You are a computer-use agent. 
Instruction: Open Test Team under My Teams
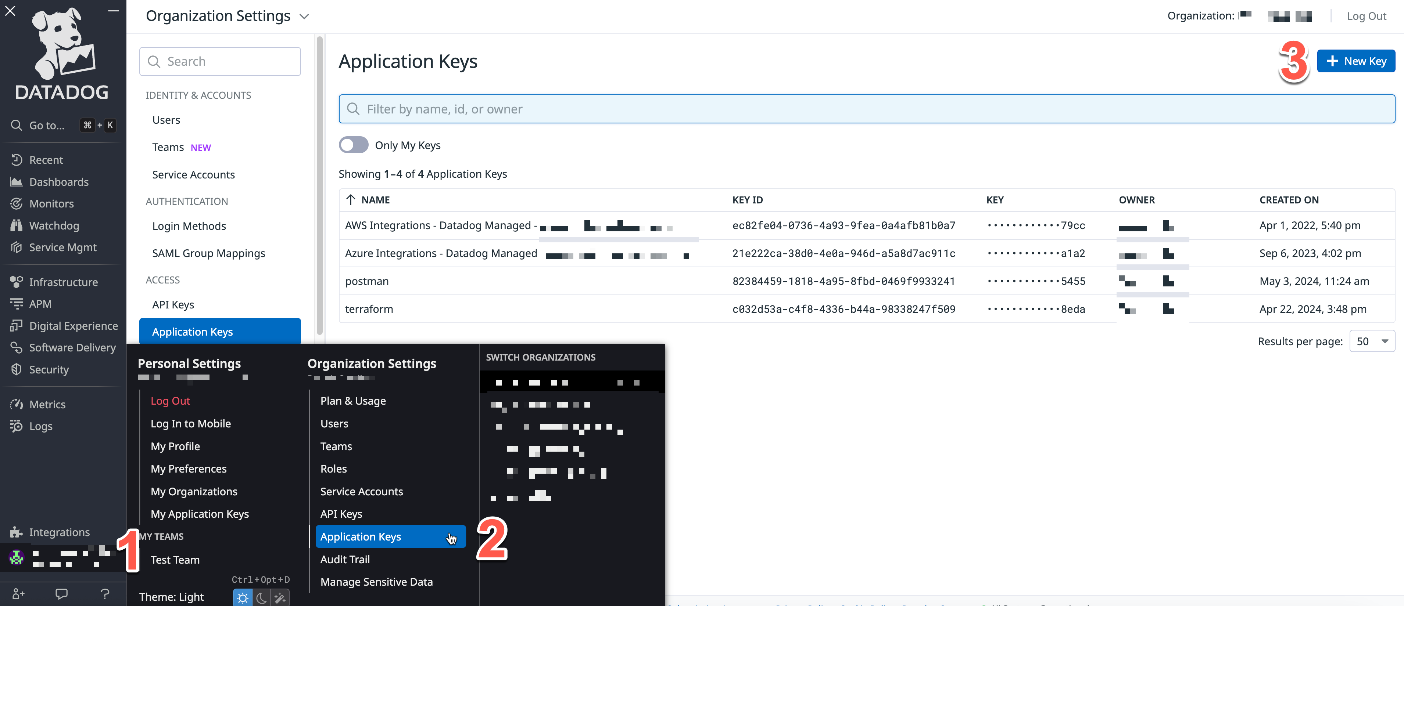pos(175,560)
